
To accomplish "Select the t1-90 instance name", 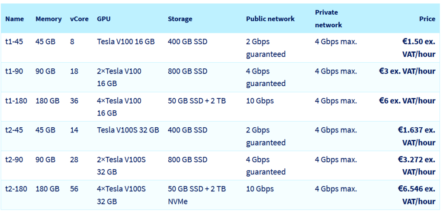I will (14, 71).
